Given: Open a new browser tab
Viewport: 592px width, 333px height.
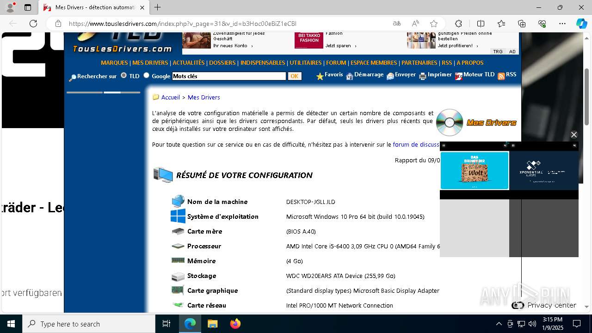Looking at the screenshot, I should (158, 7).
